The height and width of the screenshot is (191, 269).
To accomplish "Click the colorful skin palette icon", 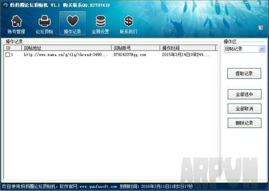I will pyautogui.click(x=261, y=27).
